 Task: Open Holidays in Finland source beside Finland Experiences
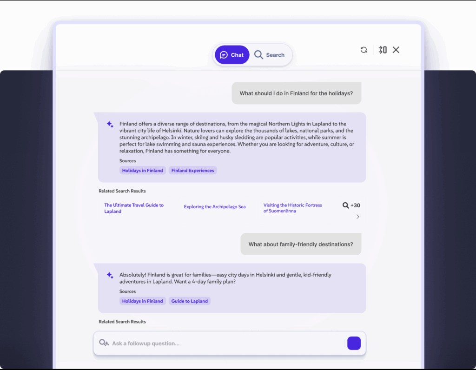[142, 171]
